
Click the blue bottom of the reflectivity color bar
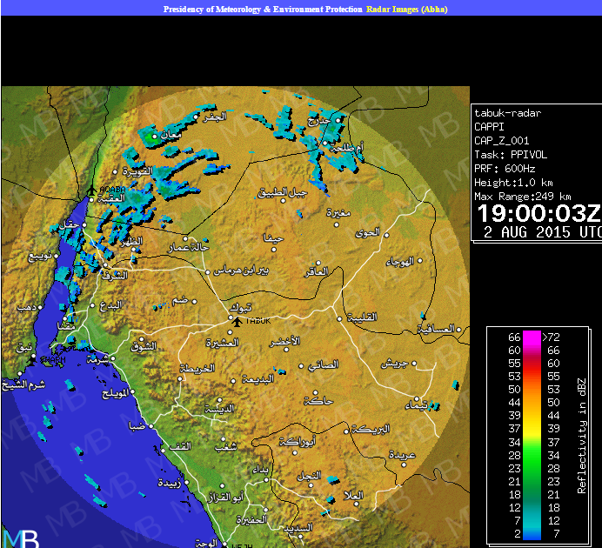pyautogui.click(x=532, y=535)
